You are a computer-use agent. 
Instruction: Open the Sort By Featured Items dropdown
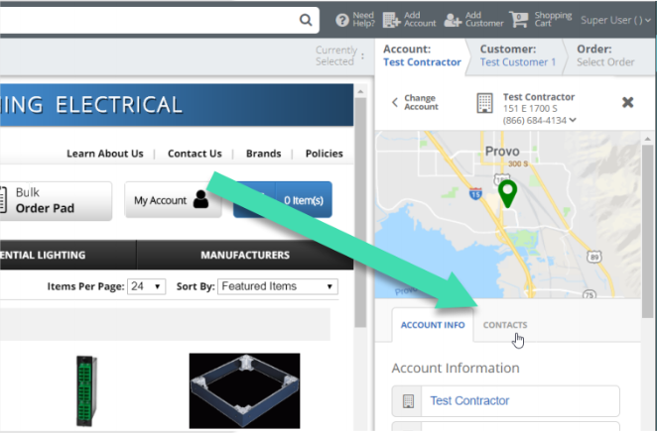click(277, 286)
